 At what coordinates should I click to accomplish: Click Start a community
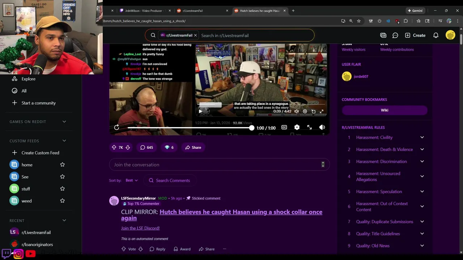pos(38,103)
